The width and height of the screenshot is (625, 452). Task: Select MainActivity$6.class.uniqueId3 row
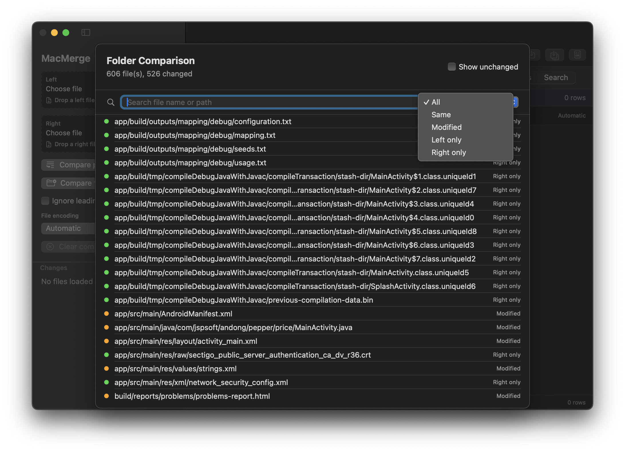coord(312,245)
